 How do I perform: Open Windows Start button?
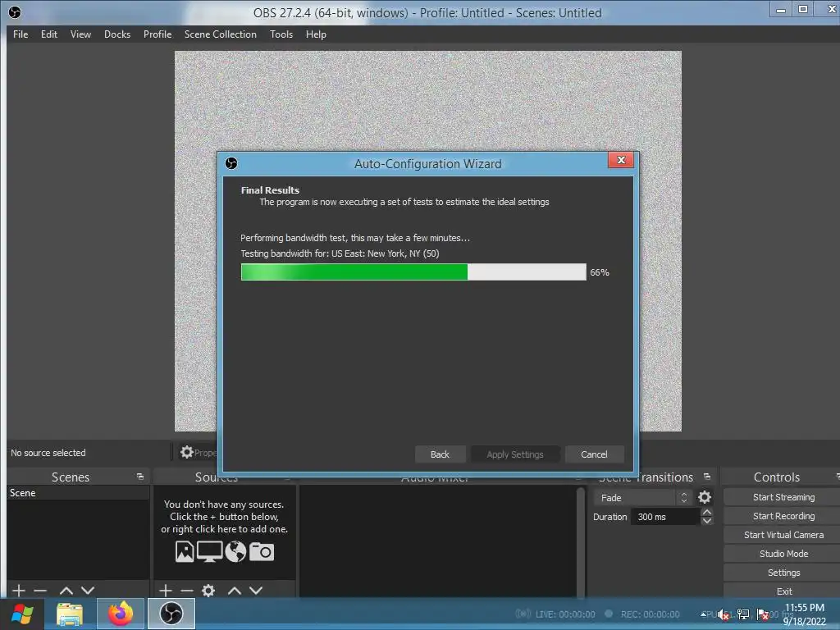pyautogui.click(x=22, y=614)
